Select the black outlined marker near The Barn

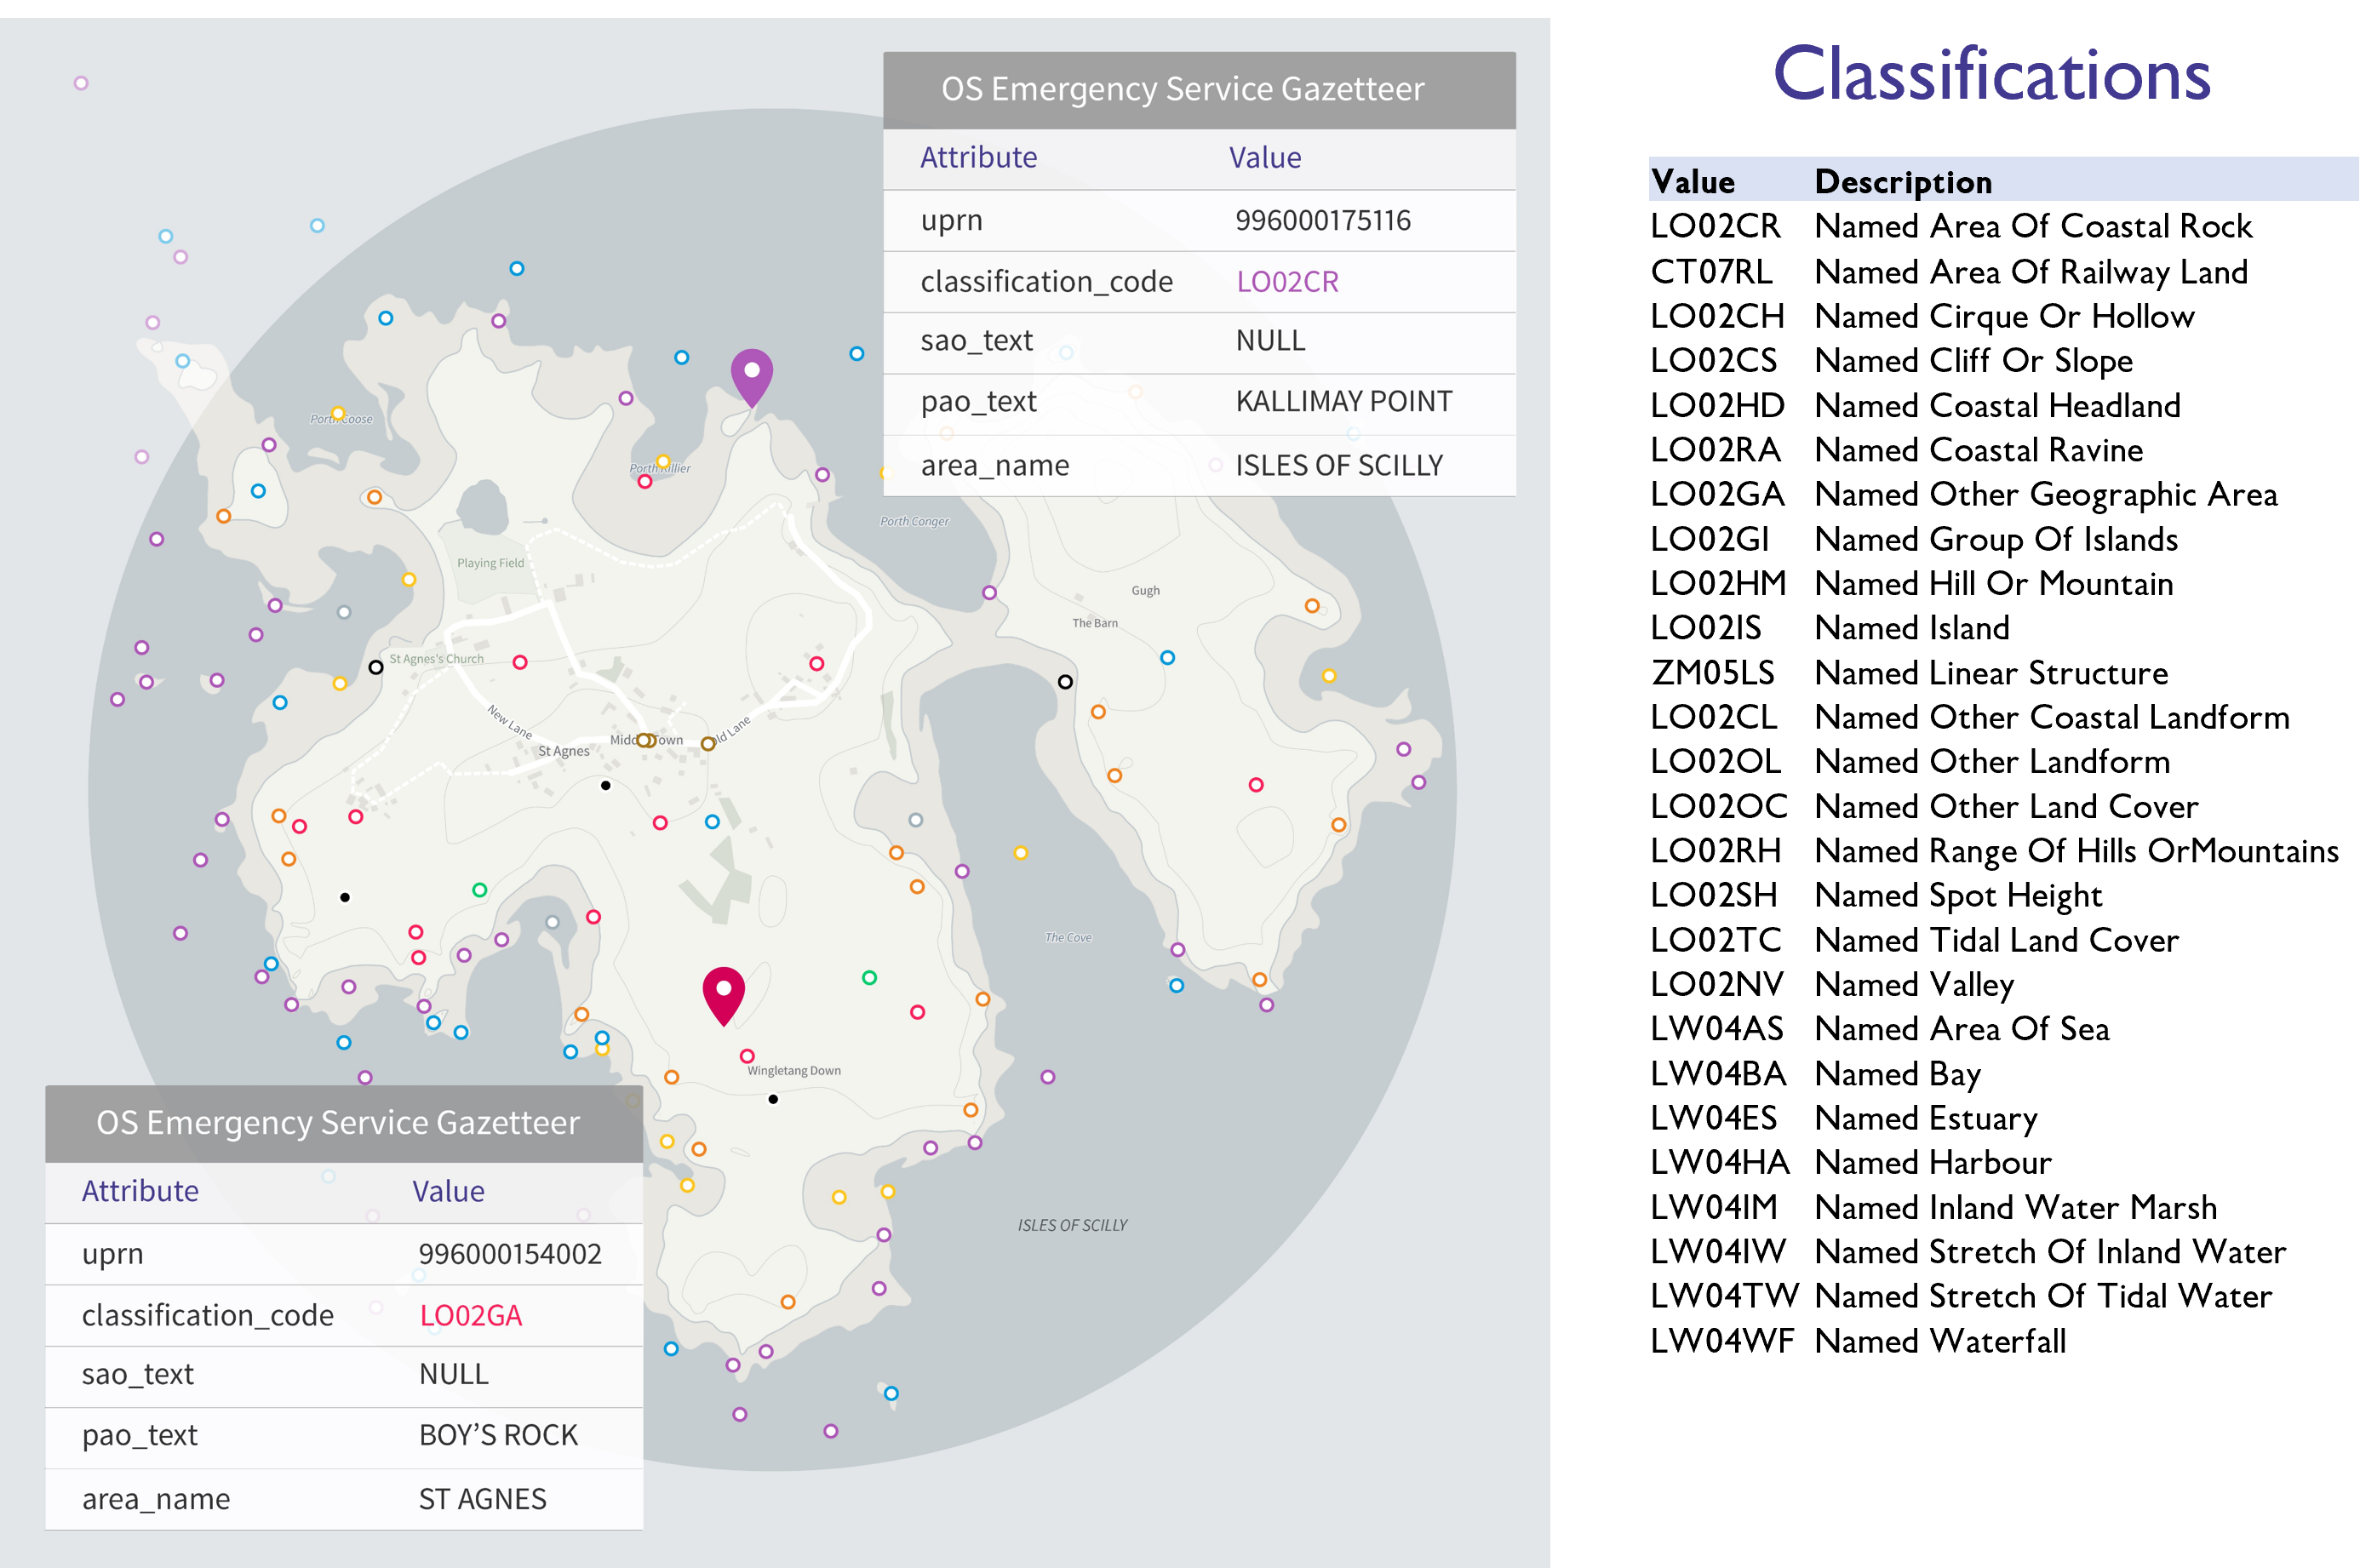pos(1064,681)
